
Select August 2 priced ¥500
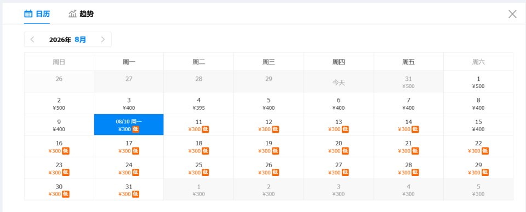(59, 103)
